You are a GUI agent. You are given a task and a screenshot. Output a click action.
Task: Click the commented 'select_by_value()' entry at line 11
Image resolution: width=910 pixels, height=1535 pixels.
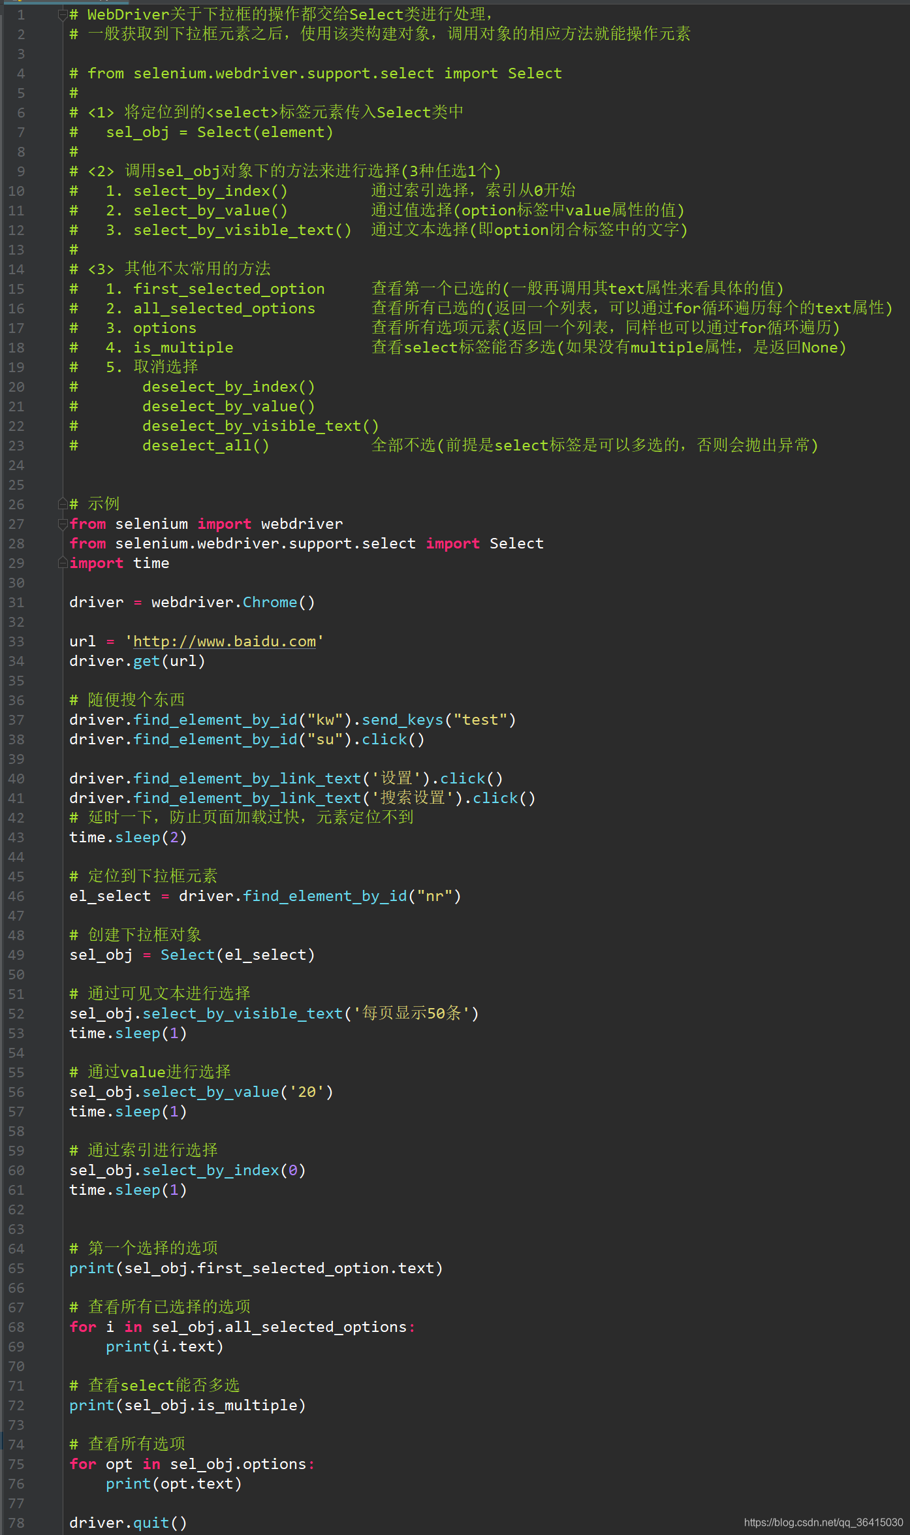coord(211,210)
